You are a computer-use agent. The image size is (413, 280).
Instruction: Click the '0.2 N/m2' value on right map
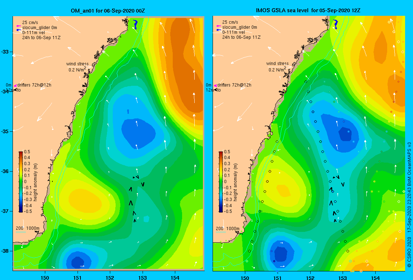click(277, 69)
